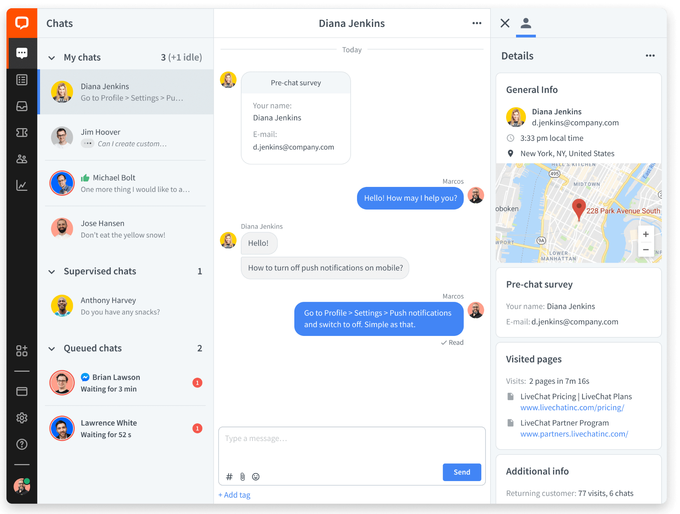Click Add tag below message box
680x514 pixels.
[234, 495]
